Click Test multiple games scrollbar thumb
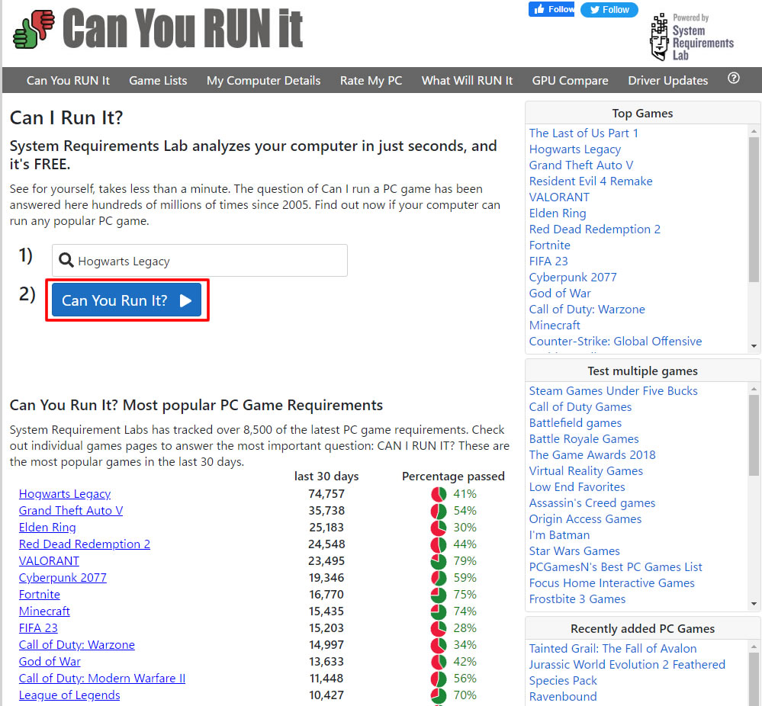Image resolution: width=762 pixels, height=706 pixels. (x=754, y=435)
